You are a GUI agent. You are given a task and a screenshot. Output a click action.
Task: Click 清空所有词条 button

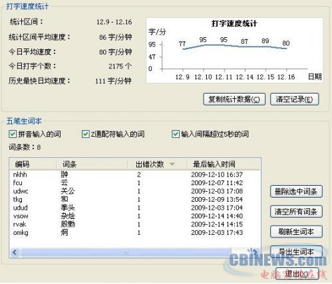[x=296, y=212]
